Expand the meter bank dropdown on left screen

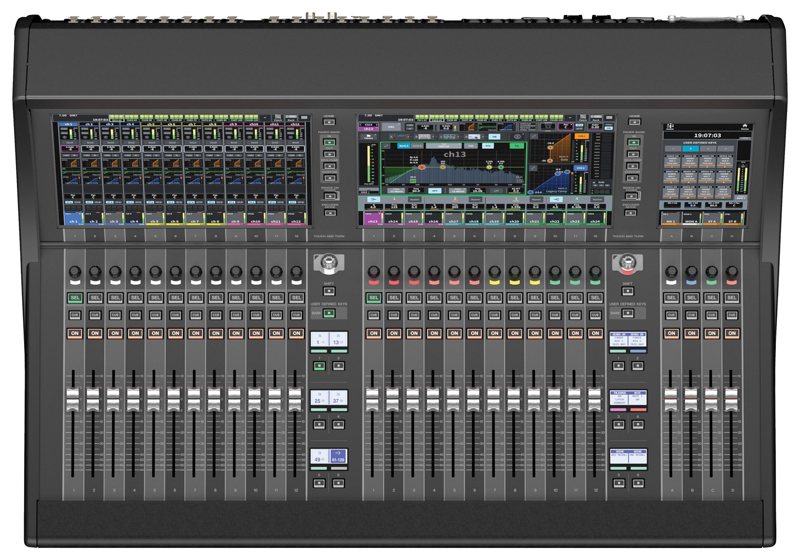point(265,118)
